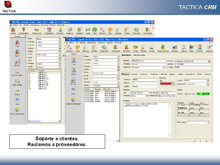Screen dimensions: 220x165
Task: Expand Estado dropdown in Reclamos filter panel
Action: point(118,57)
